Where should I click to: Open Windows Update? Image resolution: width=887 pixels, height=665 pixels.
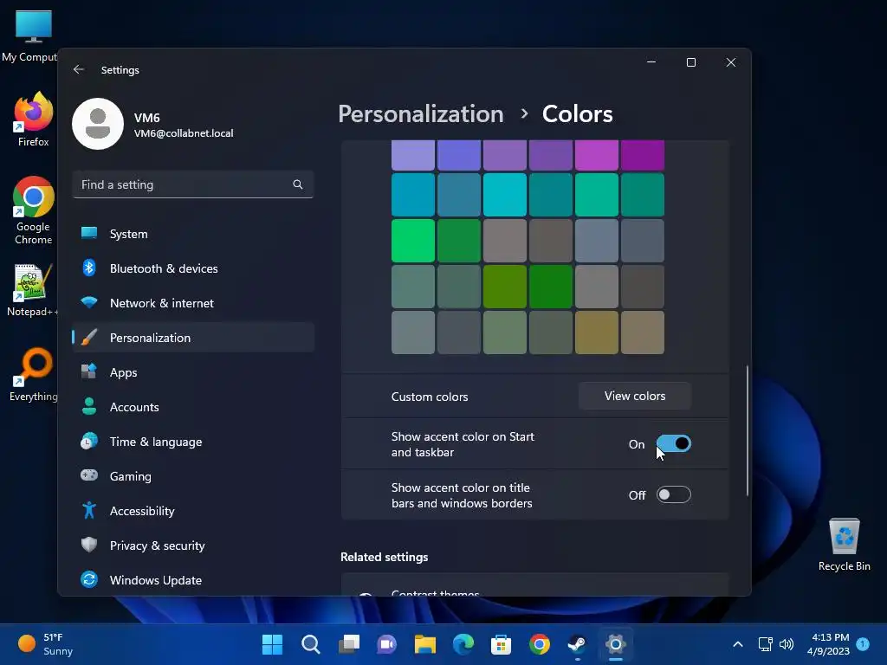(x=193, y=580)
